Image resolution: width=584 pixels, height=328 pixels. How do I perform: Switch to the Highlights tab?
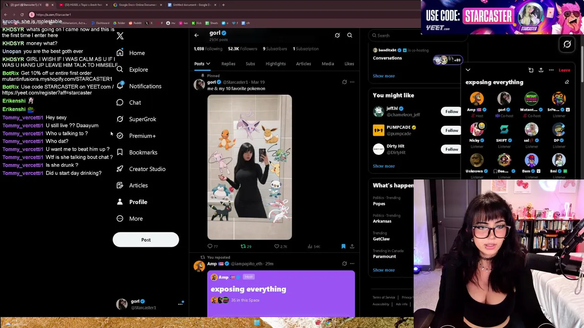click(276, 64)
